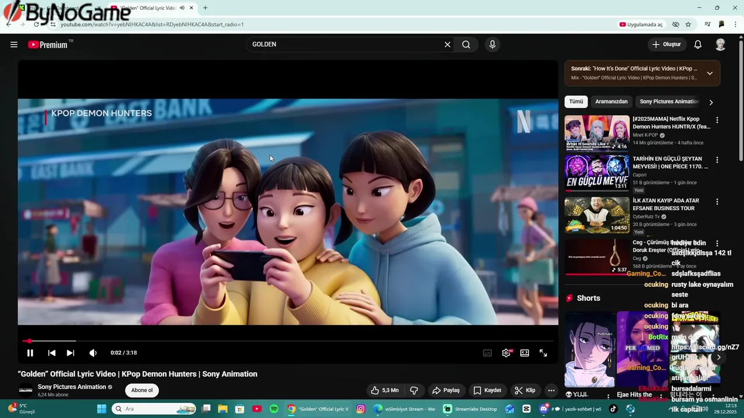Close the Golden Official Lyric Video tab
This screenshot has width=744, height=418.
pos(191,8)
